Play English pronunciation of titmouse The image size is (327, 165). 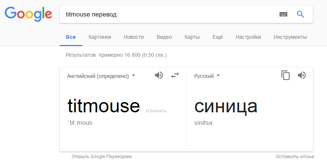(x=159, y=76)
